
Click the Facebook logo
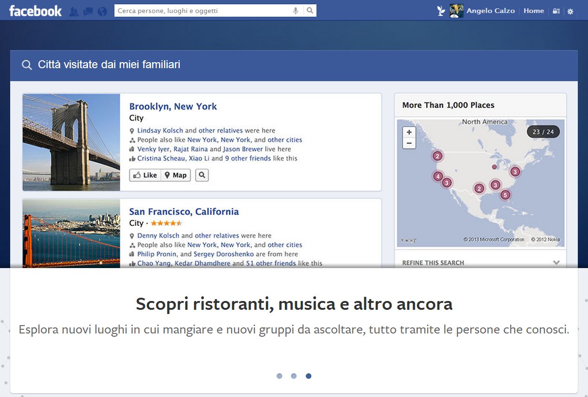coord(35,11)
